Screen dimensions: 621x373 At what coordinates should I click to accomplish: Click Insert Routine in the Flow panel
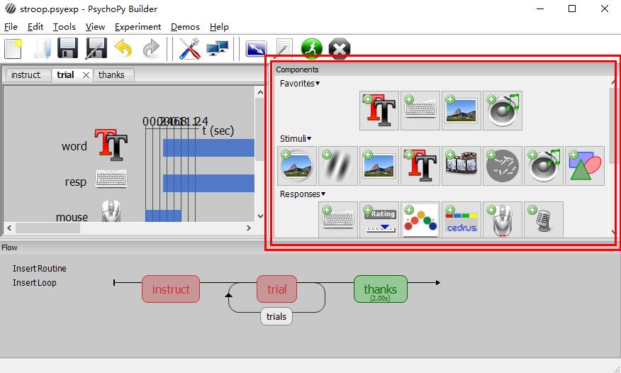pos(40,269)
